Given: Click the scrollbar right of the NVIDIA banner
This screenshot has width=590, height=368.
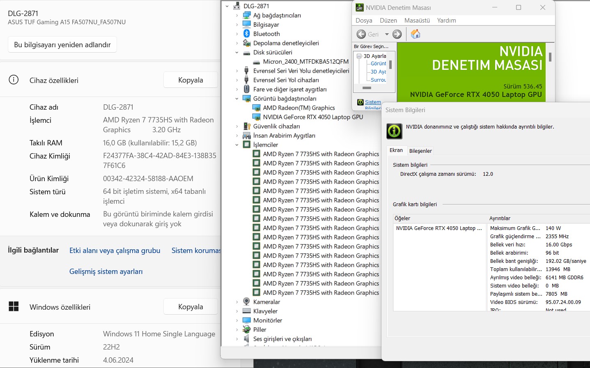Looking at the screenshot, I should point(550,57).
